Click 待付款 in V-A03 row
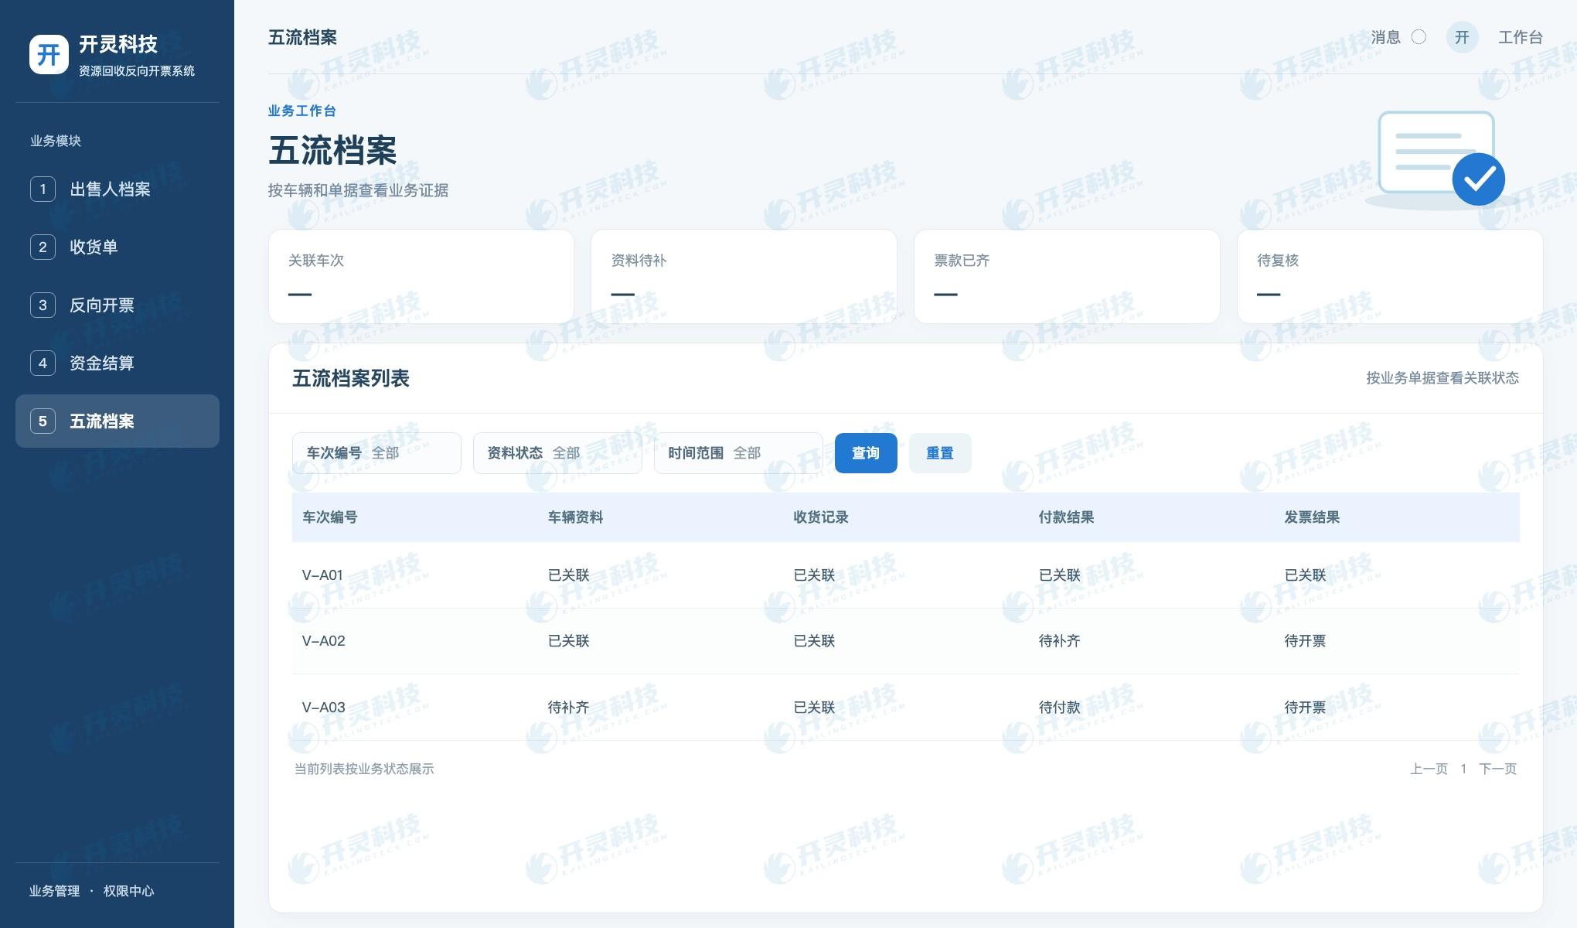This screenshot has height=928, width=1577. (1060, 707)
